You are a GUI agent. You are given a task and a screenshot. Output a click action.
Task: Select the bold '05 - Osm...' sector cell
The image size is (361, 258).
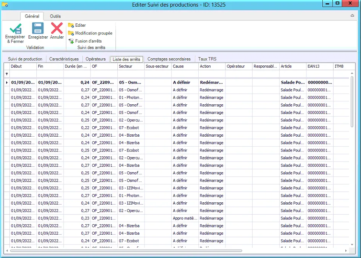coord(131,82)
